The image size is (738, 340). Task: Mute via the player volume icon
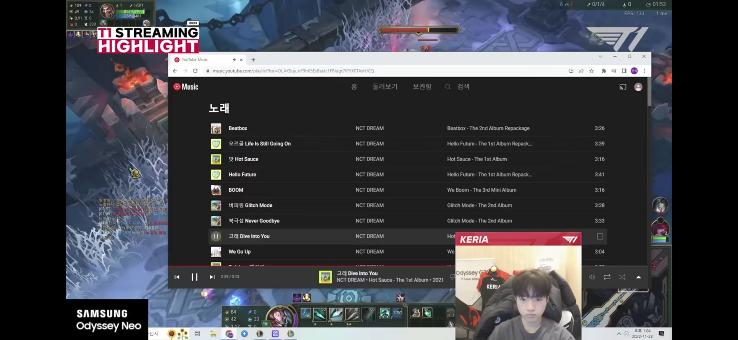(592, 277)
